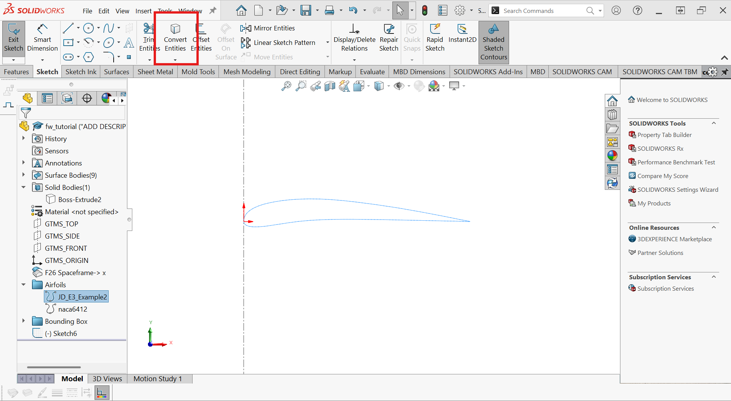Expand the Bounding Box folder
This screenshot has height=401, width=731.
tap(24, 321)
